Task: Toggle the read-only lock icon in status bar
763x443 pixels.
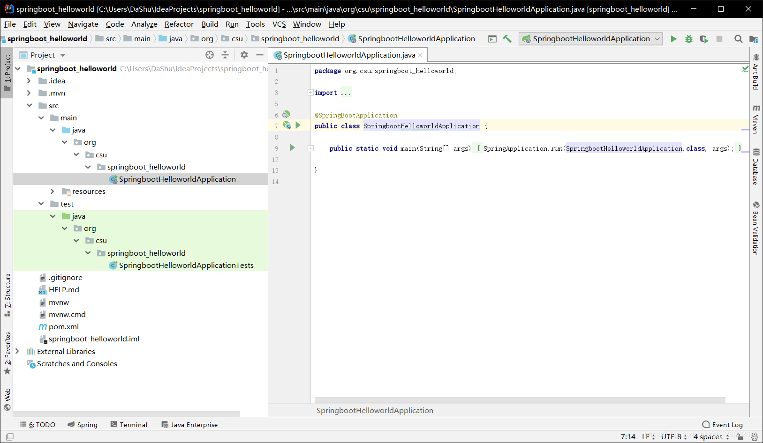Action: (x=740, y=436)
